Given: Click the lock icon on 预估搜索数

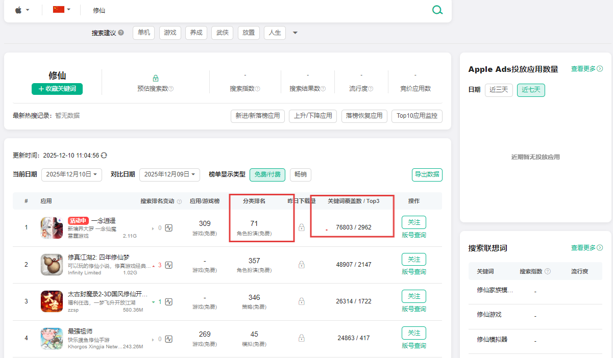Looking at the screenshot, I should [156, 78].
